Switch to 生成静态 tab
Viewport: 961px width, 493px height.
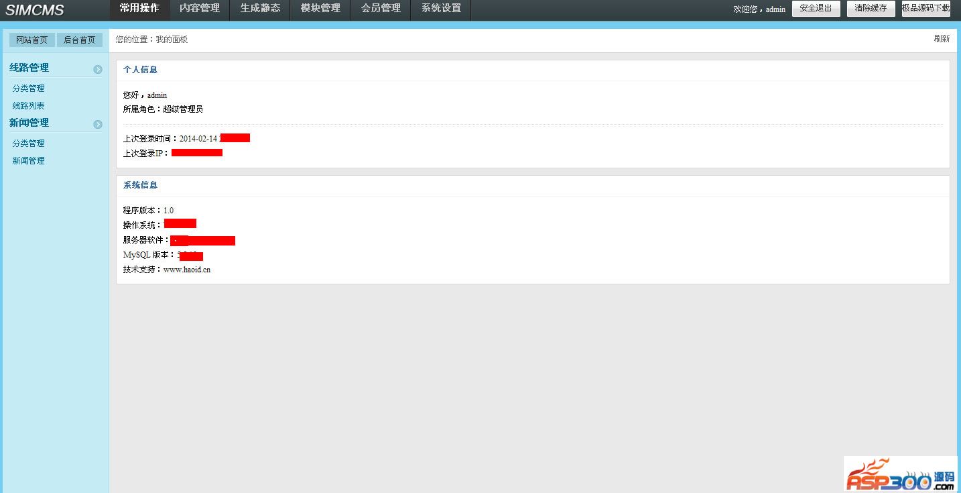(x=260, y=9)
